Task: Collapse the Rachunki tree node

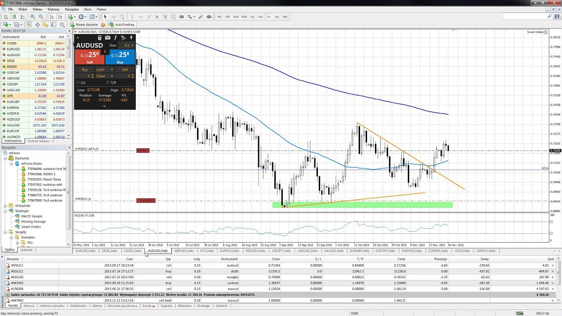Action: click(6, 158)
